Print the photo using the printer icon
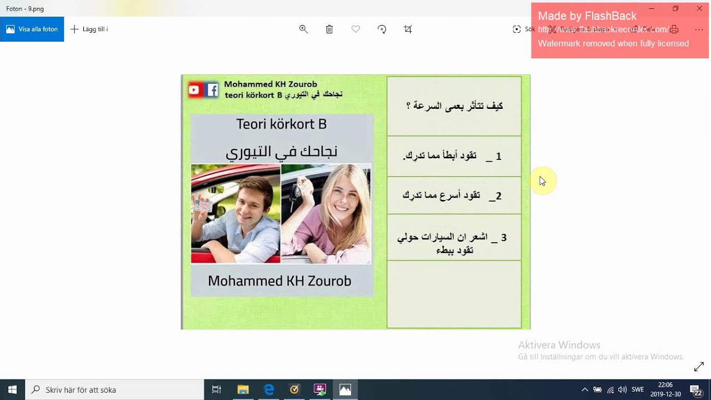711x400 pixels. (674, 29)
